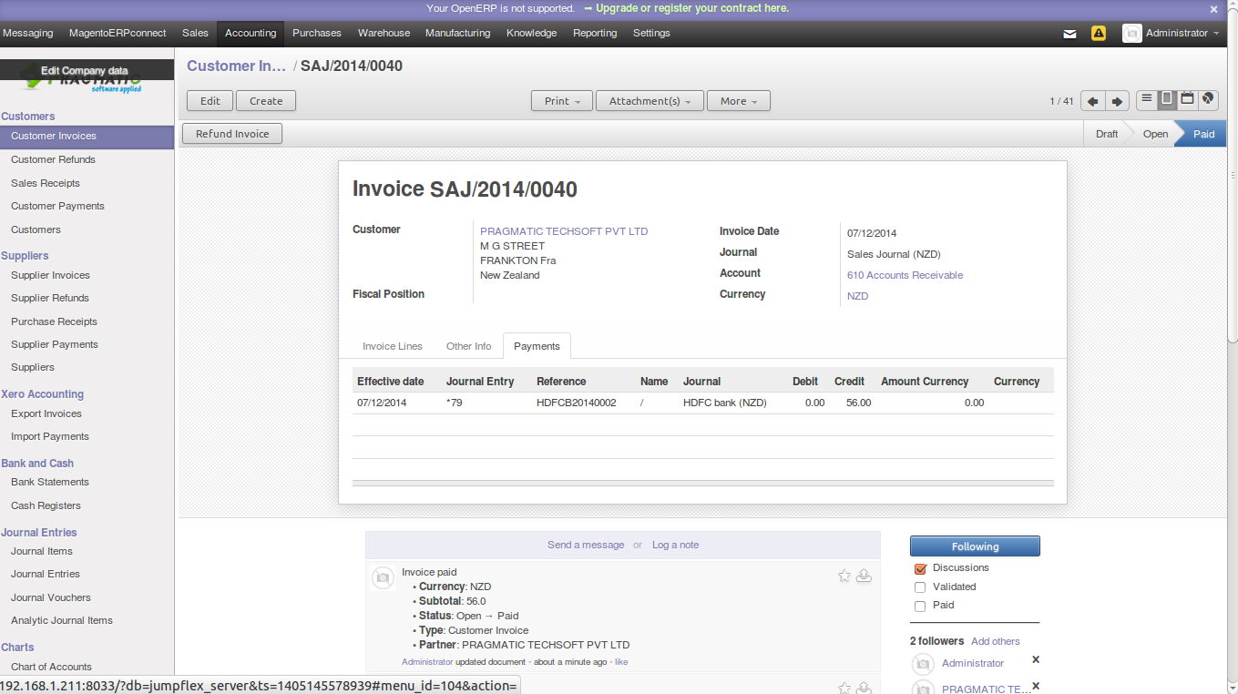Star the Invoice paid message

[x=844, y=576]
